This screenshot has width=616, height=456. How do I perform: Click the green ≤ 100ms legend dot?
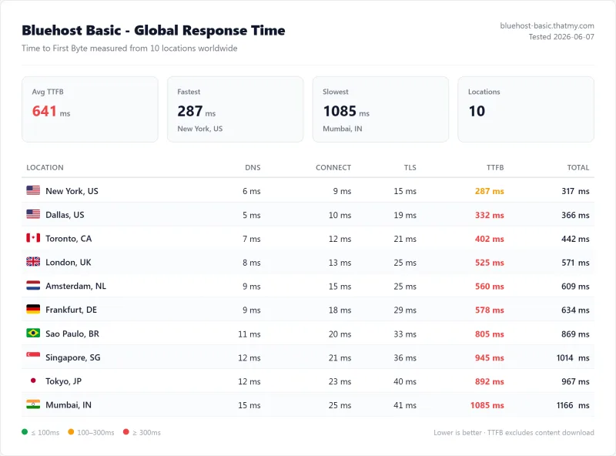tap(25, 432)
